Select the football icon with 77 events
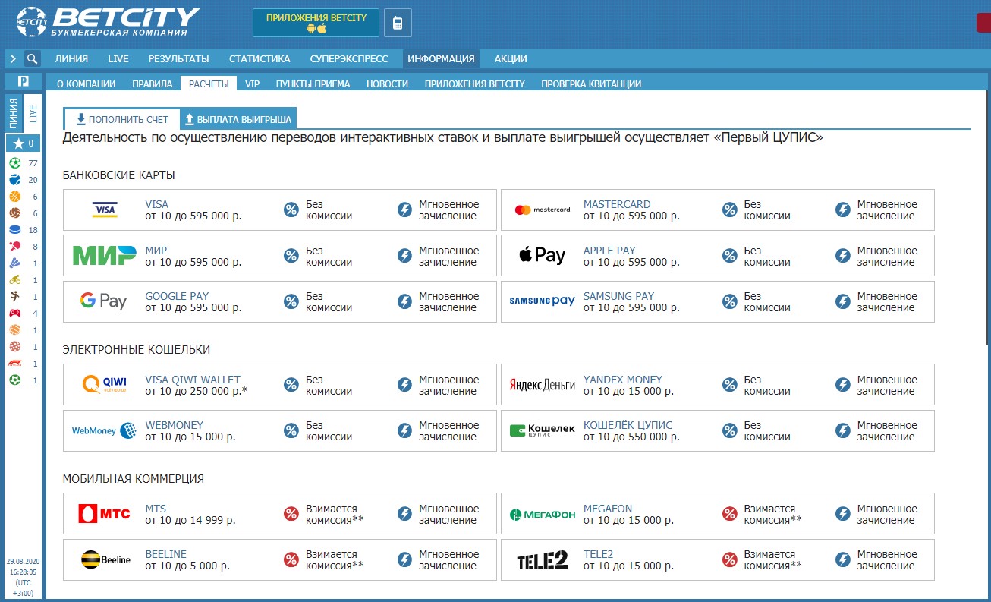 15,163
